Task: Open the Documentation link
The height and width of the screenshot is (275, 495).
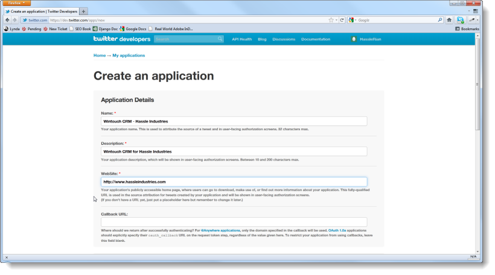Action: pos(316,39)
